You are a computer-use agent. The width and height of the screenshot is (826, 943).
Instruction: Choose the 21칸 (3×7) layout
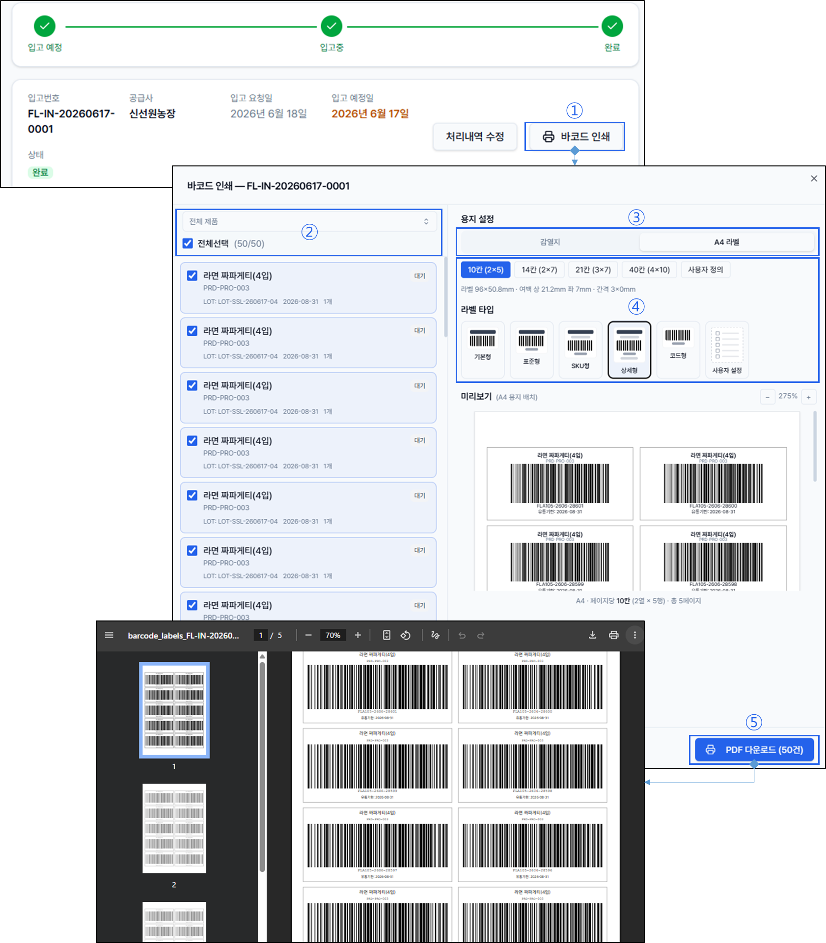[x=593, y=269]
